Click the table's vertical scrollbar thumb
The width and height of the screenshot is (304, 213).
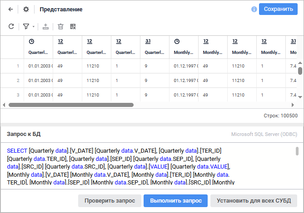300,71
